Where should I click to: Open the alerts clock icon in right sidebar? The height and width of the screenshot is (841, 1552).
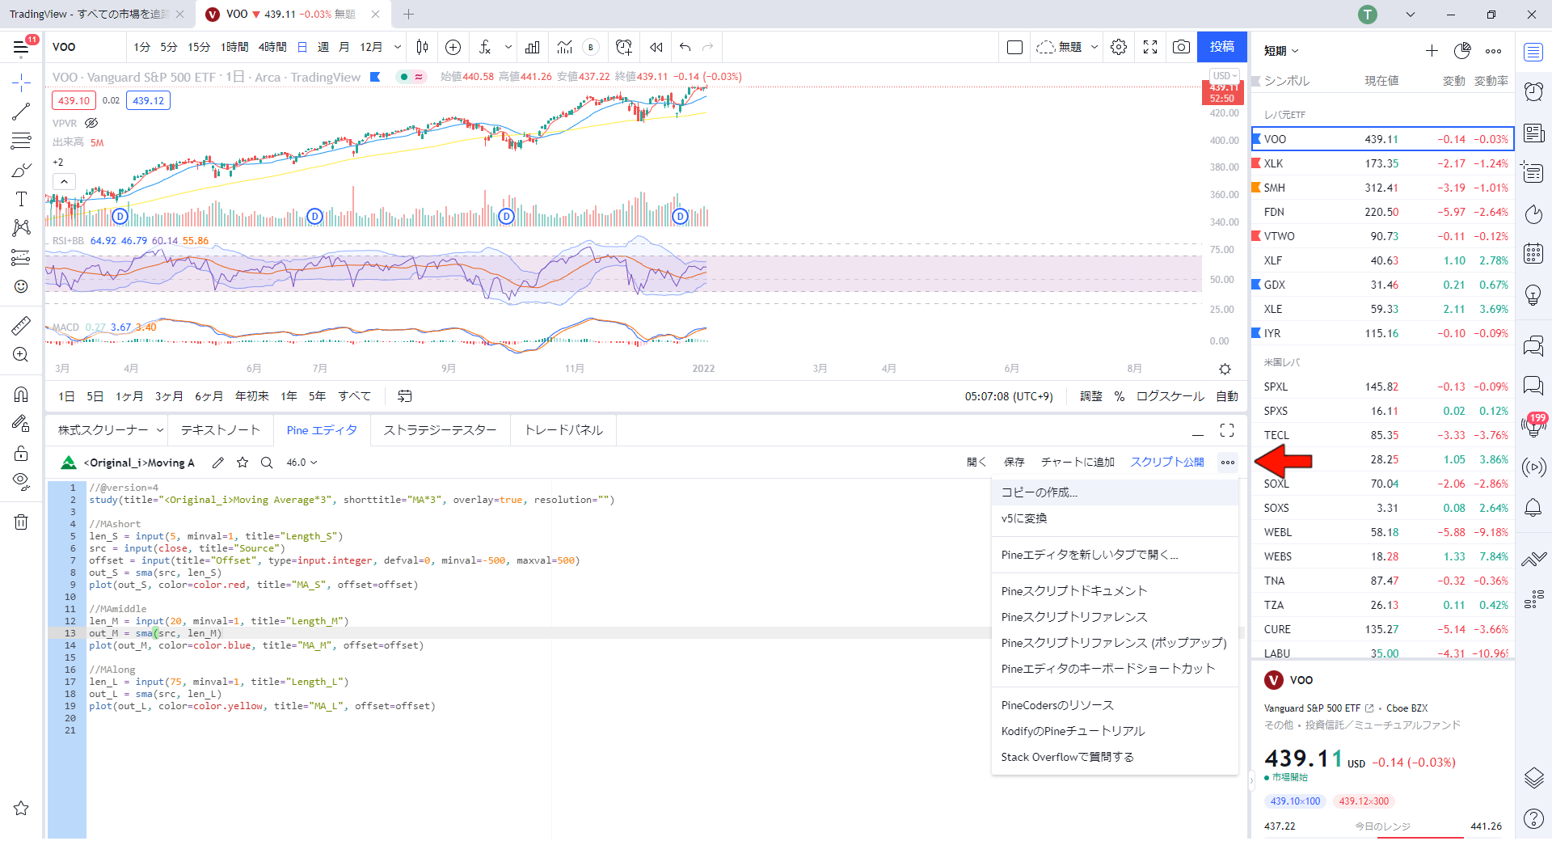(1533, 92)
